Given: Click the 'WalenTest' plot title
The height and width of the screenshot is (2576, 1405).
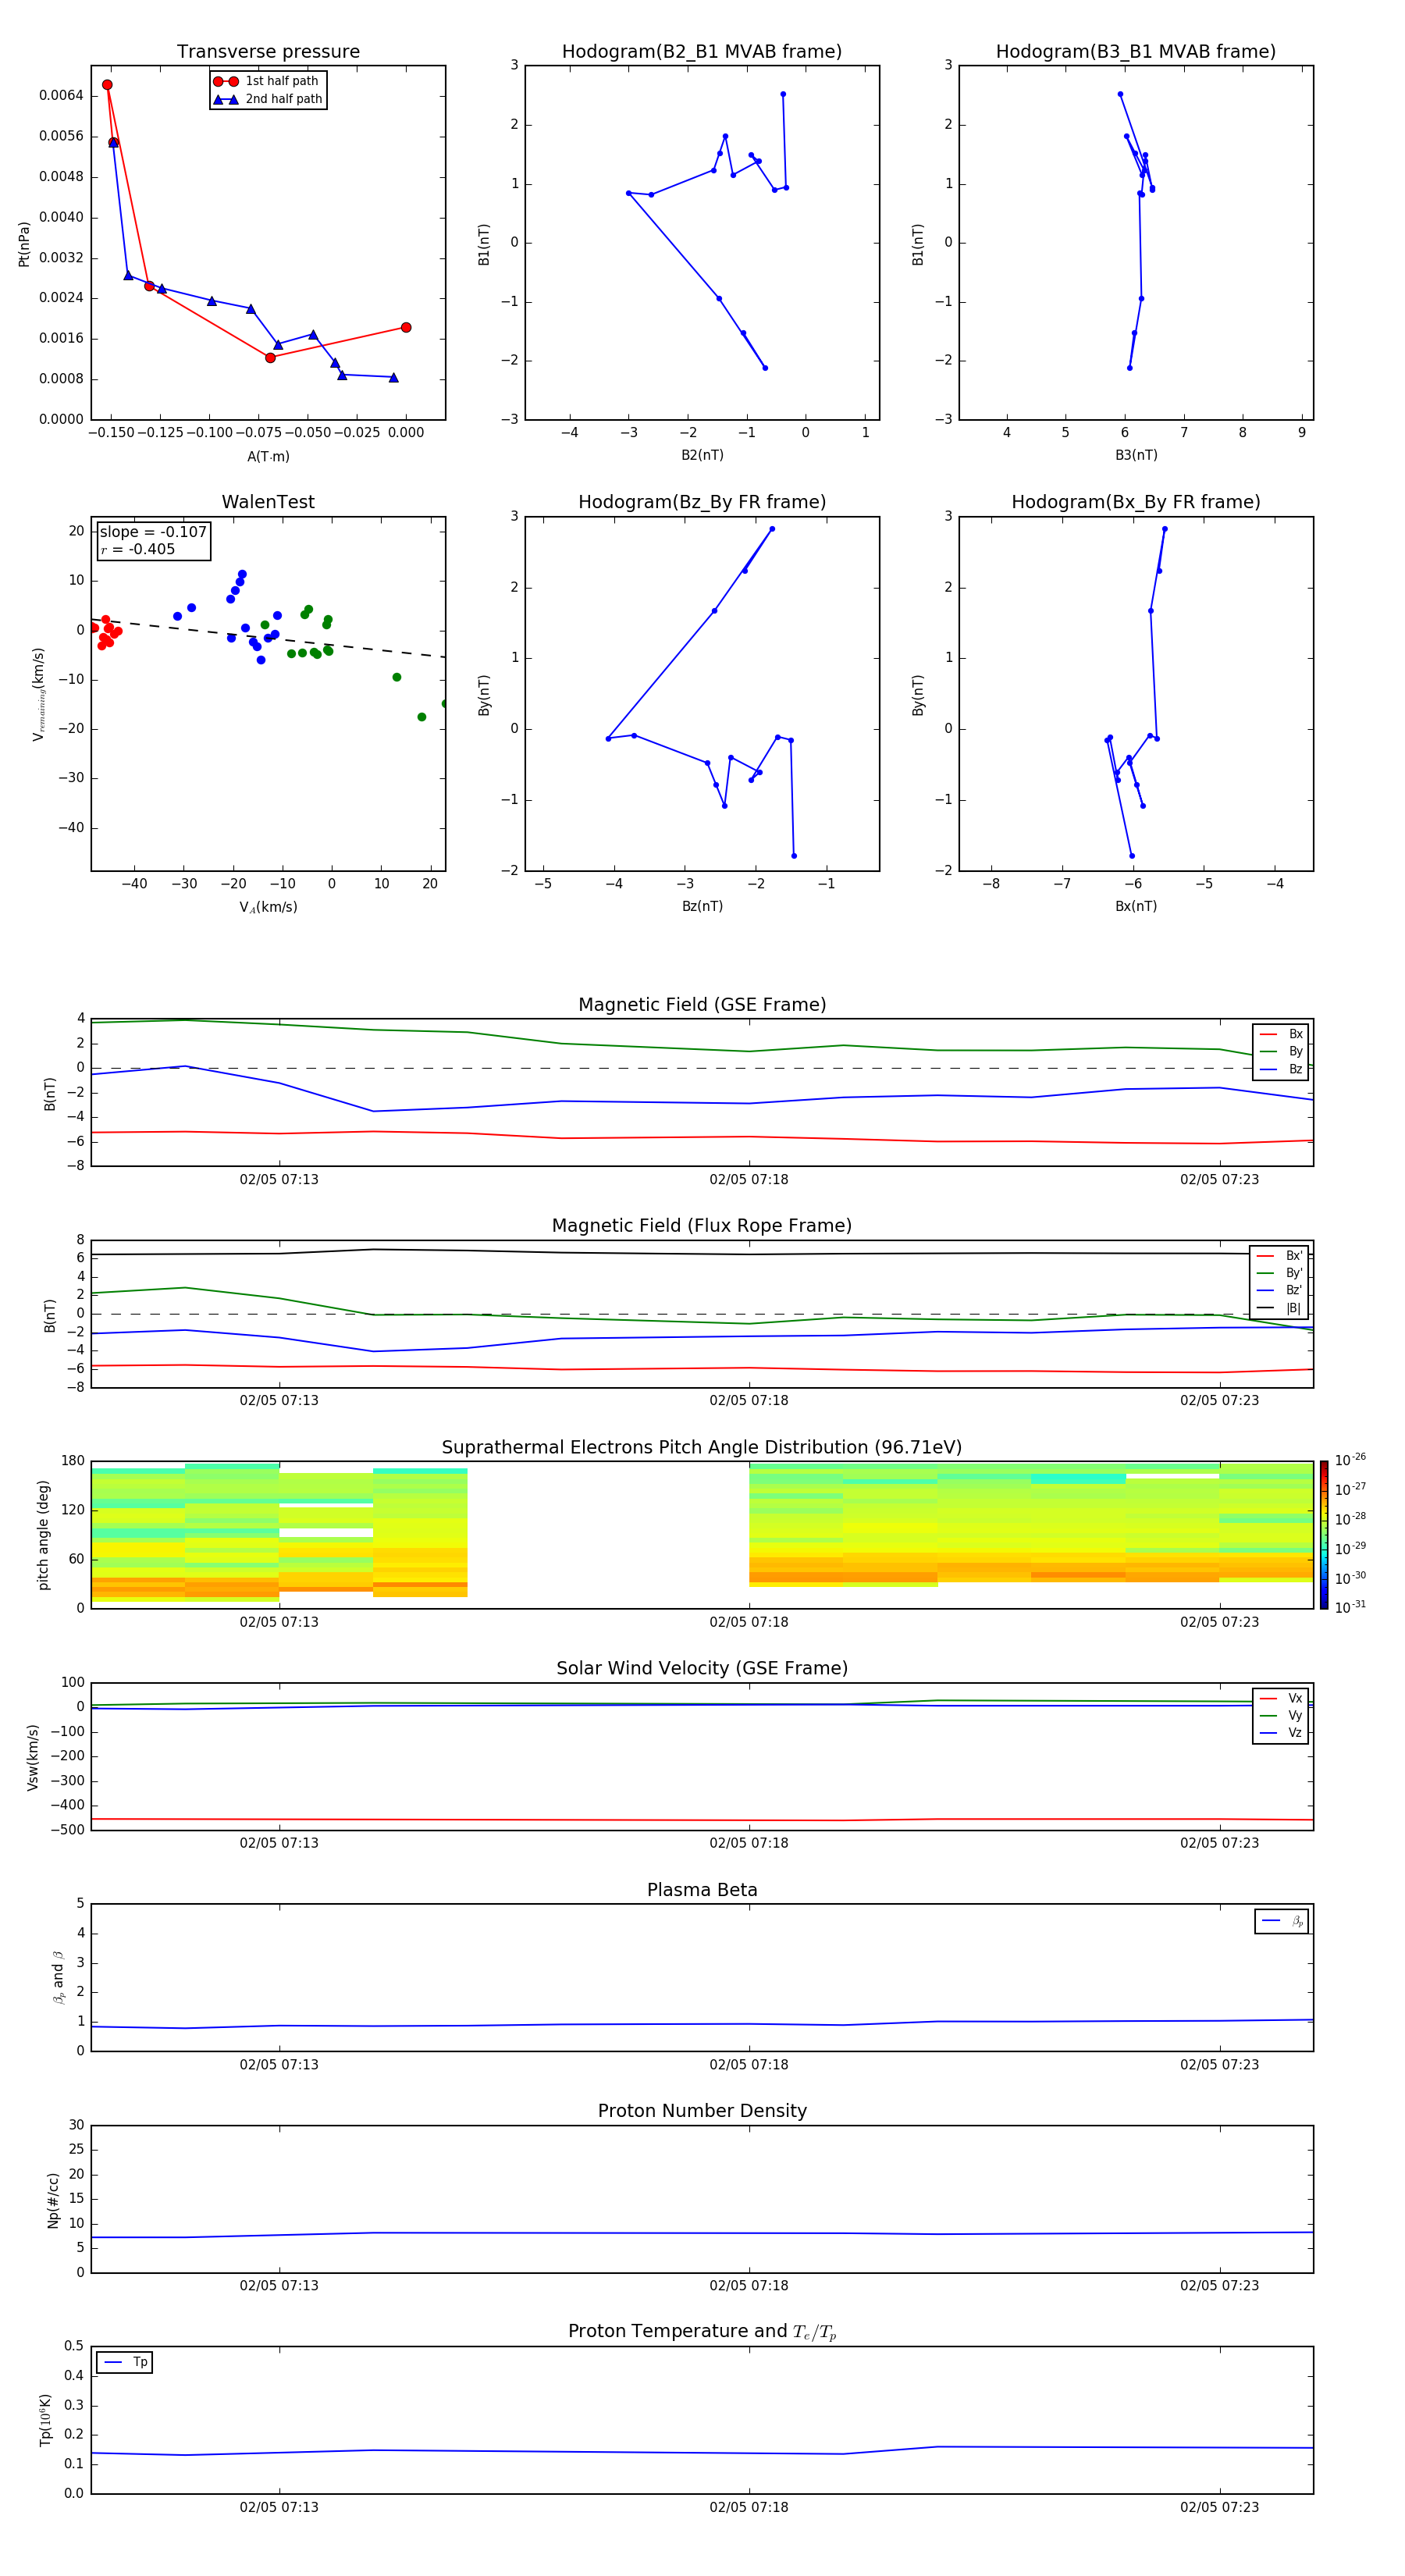Looking at the screenshot, I should (268, 502).
